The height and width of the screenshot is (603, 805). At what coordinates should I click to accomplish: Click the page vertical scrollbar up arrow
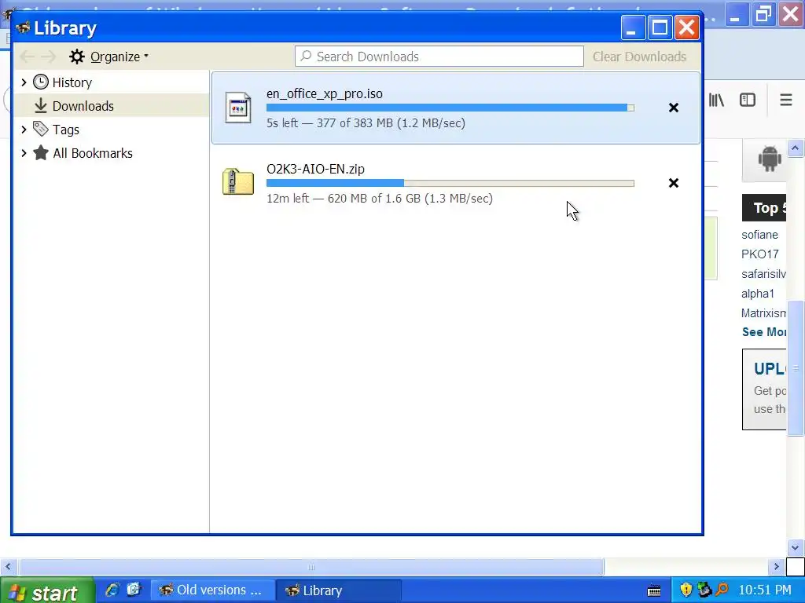796,148
